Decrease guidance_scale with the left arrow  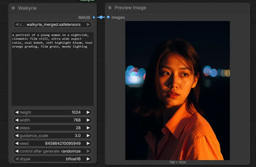coord(17,136)
